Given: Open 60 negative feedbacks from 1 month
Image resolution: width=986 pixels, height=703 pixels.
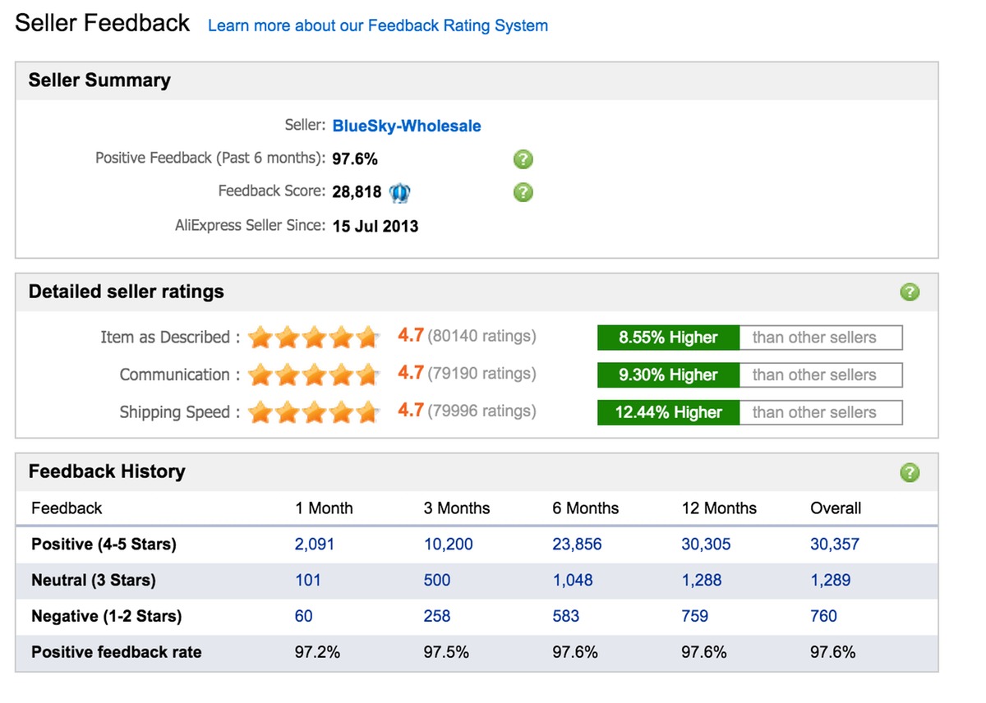Looking at the screenshot, I should [304, 617].
